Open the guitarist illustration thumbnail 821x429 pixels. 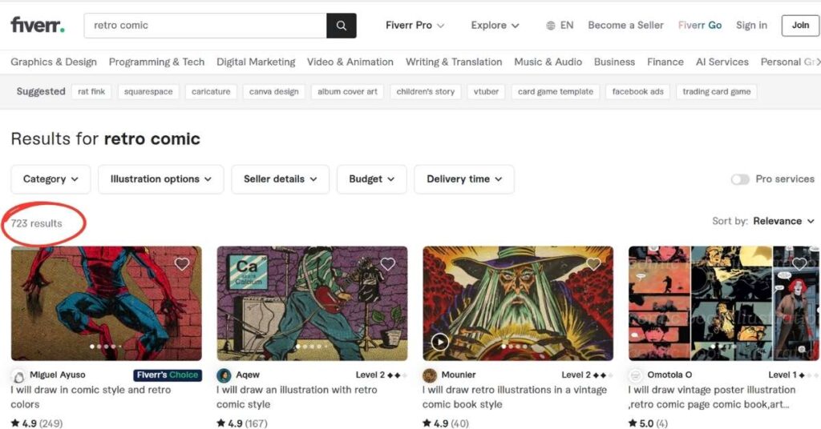[312, 303]
